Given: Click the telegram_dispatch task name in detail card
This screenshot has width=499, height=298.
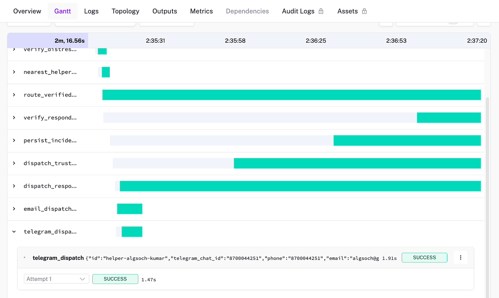Looking at the screenshot, I should (x=58, y=258).
